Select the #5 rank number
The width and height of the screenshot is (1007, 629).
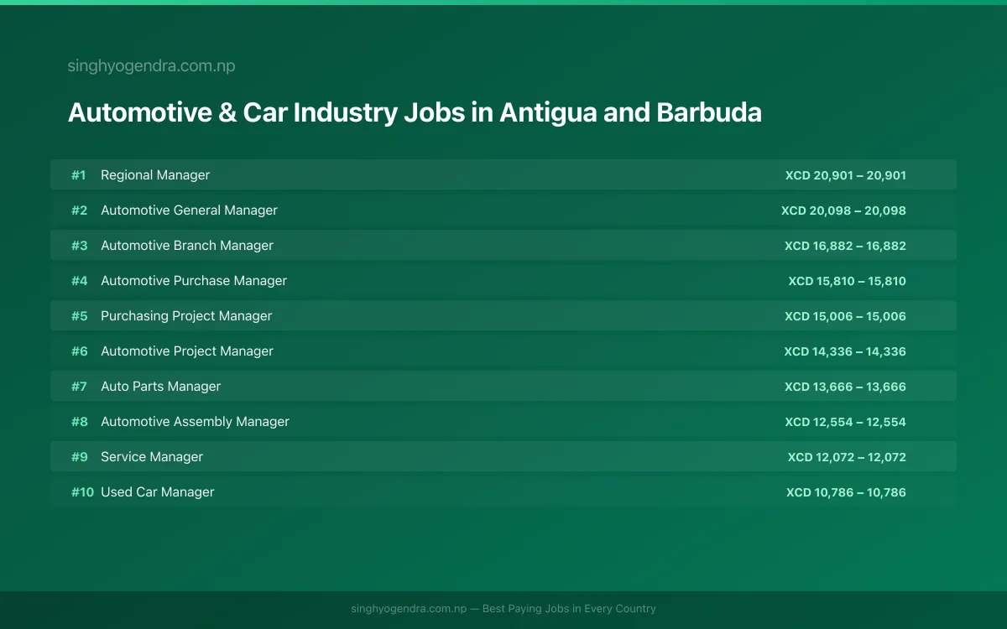pyautogui.click(x=79, y=316)
